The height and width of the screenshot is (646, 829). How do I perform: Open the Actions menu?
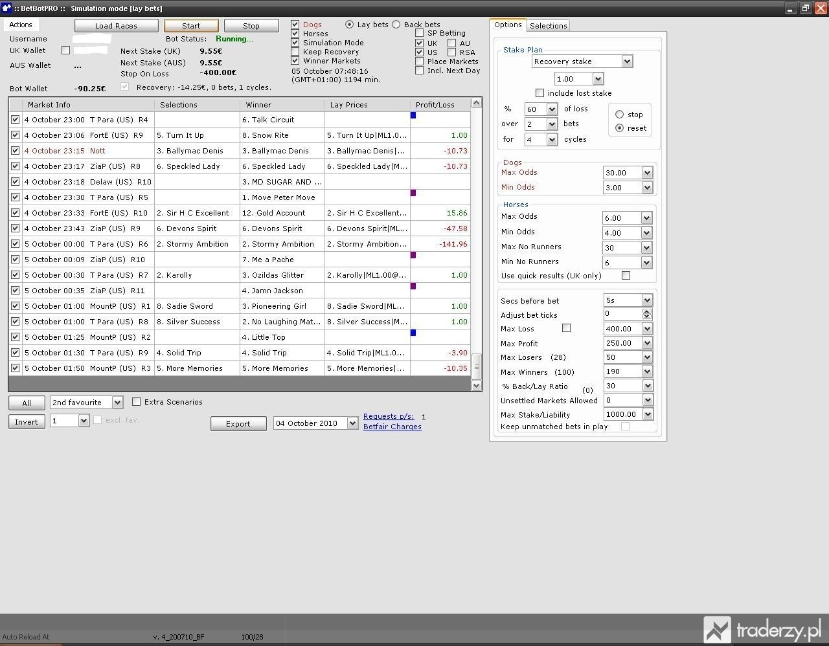point(21,25)
